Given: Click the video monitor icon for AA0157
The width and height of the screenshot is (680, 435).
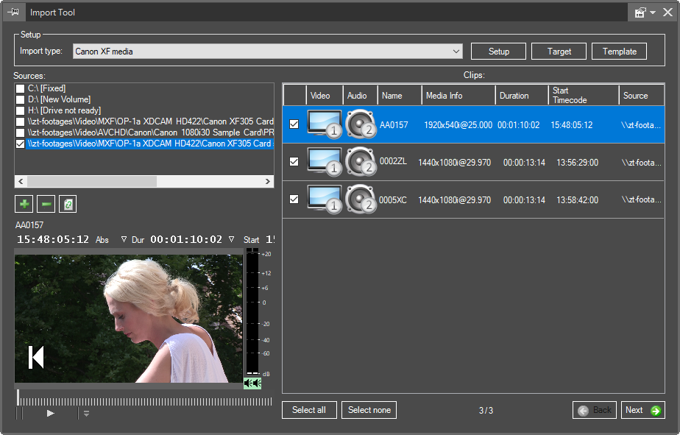Looking at the screenshot, I should (325, 124).
